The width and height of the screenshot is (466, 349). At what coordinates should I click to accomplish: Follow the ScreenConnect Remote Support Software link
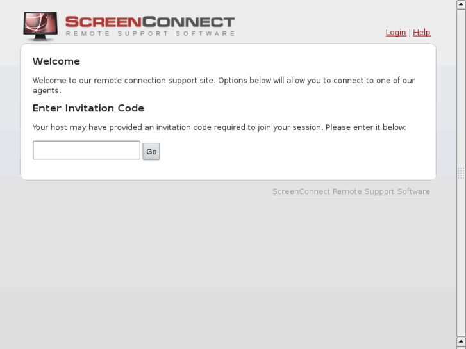click(x=351, y=191)
